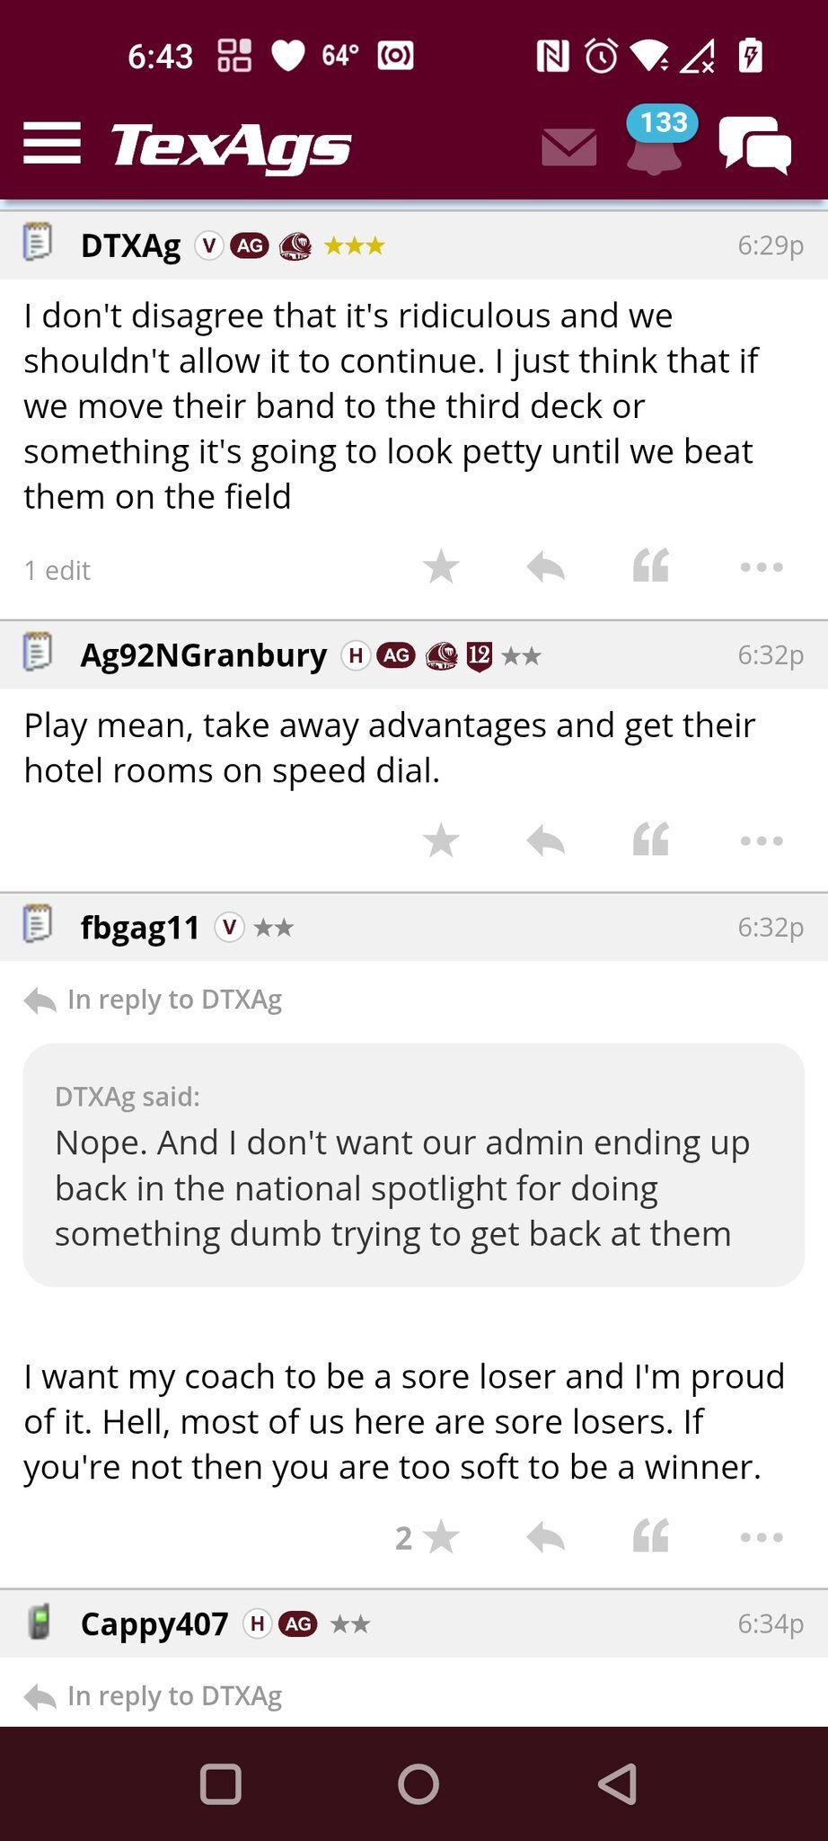This screenshot has height=1841, width=828.
Task: Open more options on fbgag11's post
Action: coord(762,1538)
